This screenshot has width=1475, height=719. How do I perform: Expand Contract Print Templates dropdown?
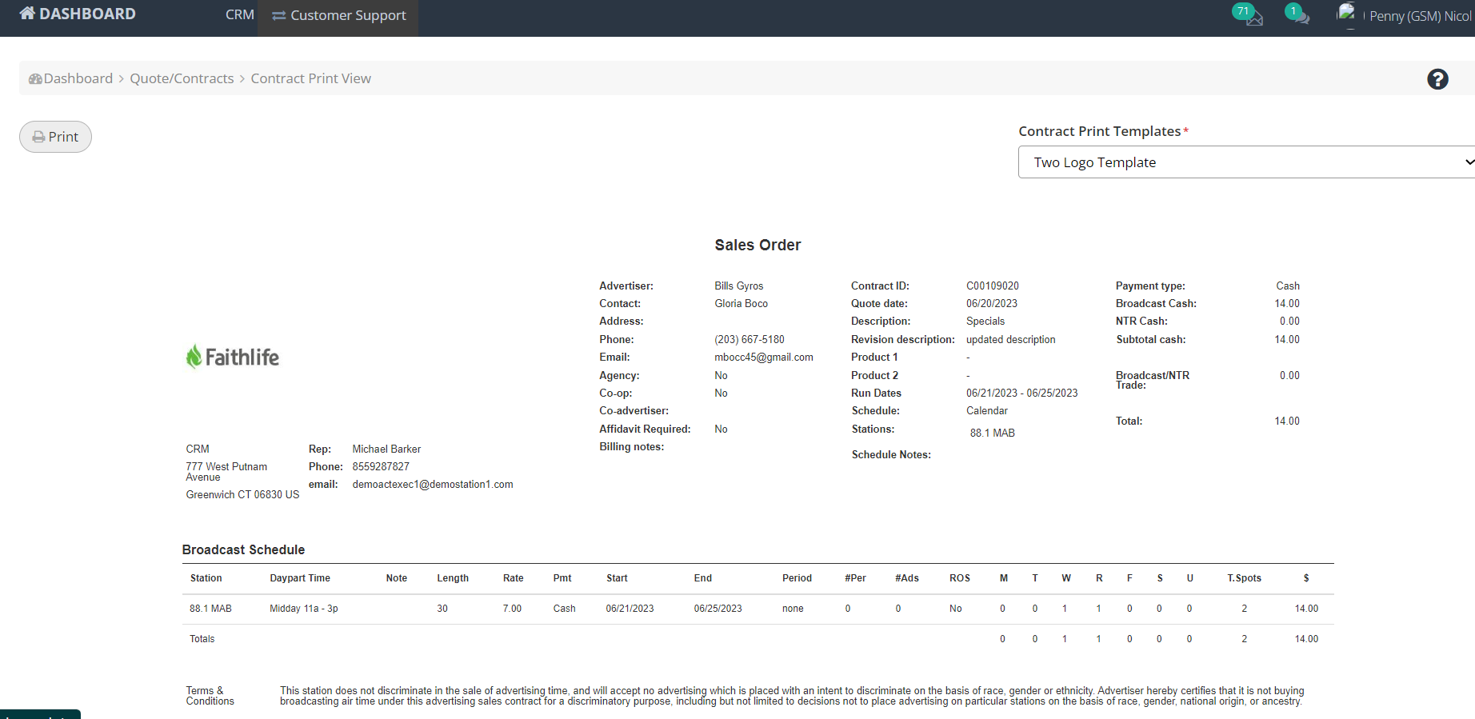pyautogui.click(x=1246, y=162)
